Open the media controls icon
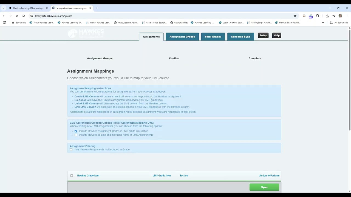351x197 pixels. point(334,16)
